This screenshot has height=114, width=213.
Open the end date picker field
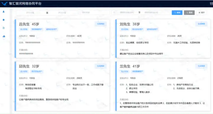151,12
